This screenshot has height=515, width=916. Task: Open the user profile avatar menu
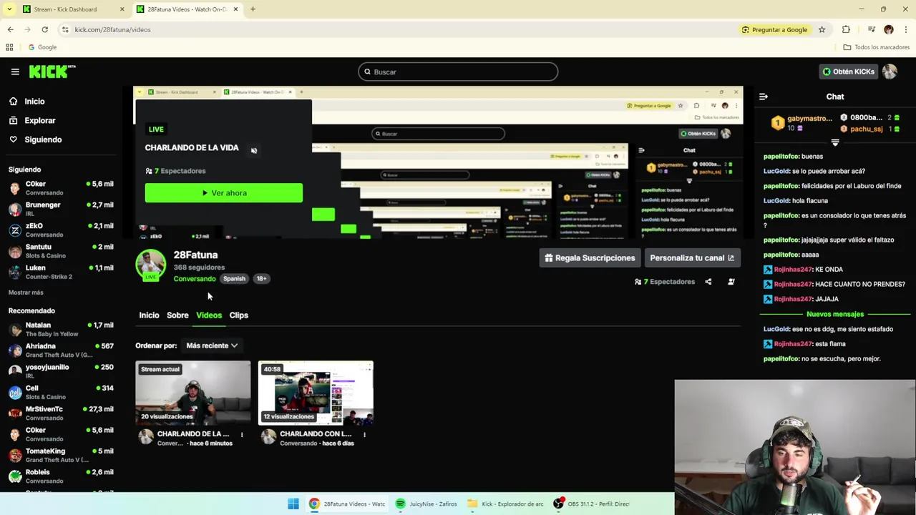click(x=890, y=72)
